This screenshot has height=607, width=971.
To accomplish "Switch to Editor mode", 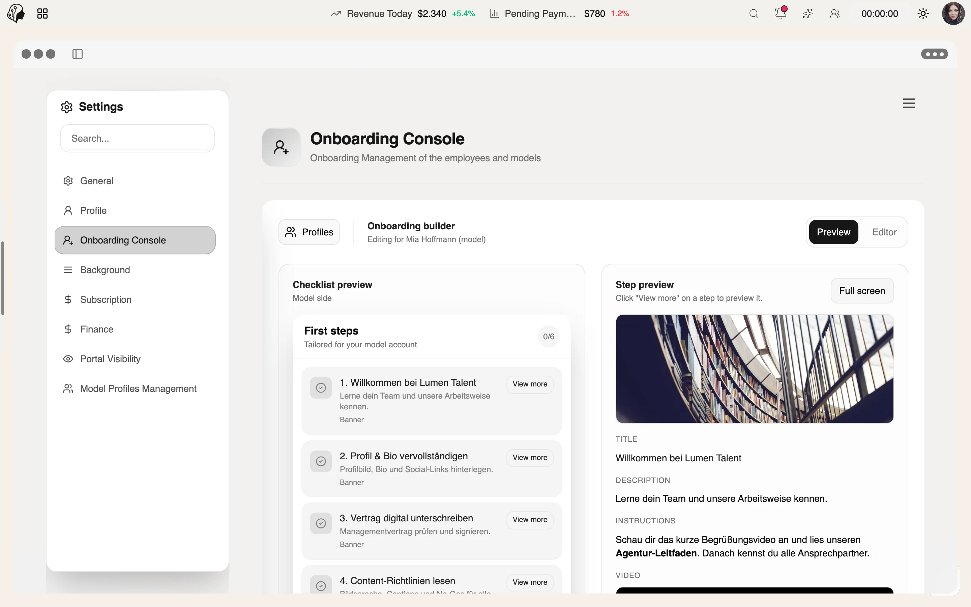I will coord(884,232).
